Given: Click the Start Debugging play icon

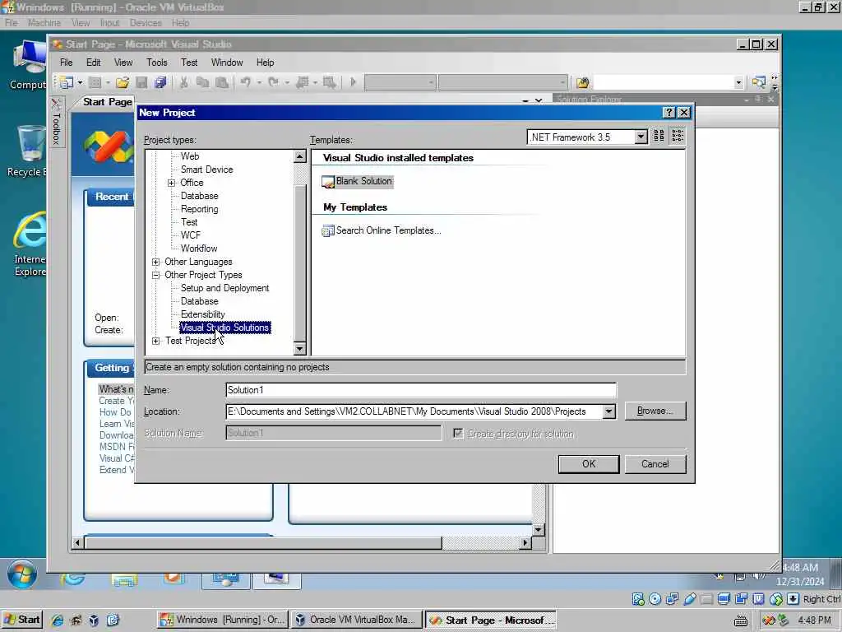Looking at the screenshot, I should pos(353,82).
